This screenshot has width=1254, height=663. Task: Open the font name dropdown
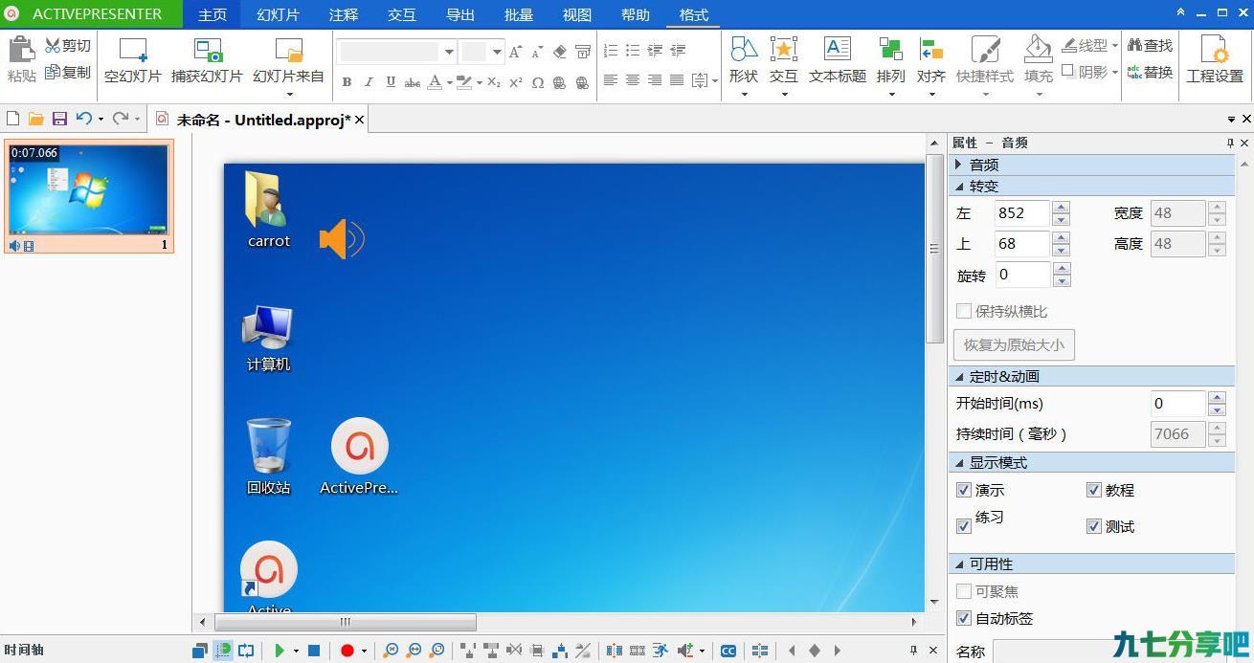[448, 52]
